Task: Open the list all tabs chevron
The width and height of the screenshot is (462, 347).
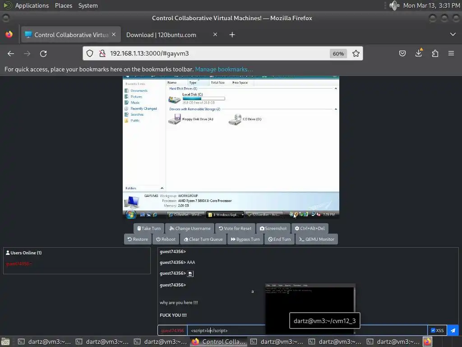Action: tap(453, 34)
